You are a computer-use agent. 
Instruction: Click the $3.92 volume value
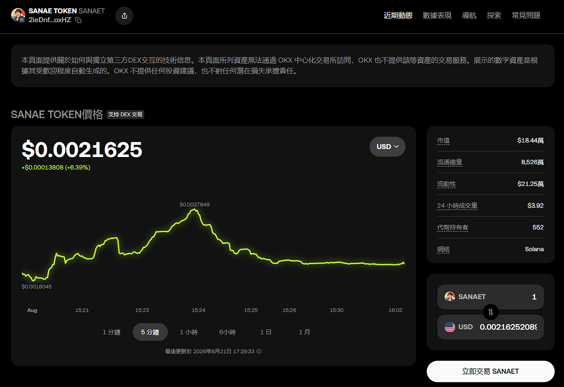[536, 205]
